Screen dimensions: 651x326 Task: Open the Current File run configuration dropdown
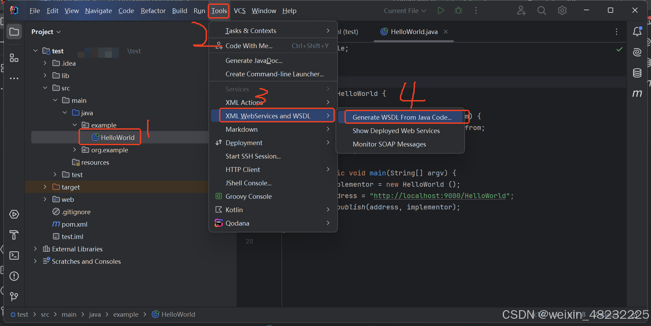[405, 11]
